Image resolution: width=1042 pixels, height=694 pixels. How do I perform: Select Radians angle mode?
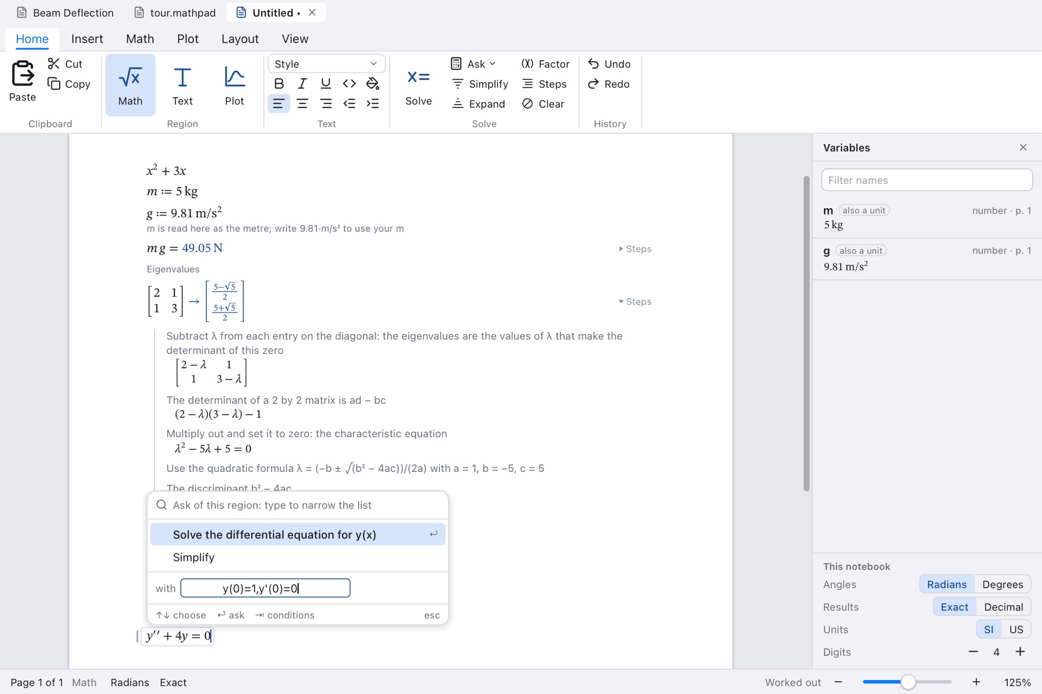(x=946, y=584)
